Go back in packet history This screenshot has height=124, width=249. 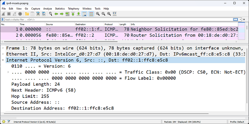click(56, 14)
